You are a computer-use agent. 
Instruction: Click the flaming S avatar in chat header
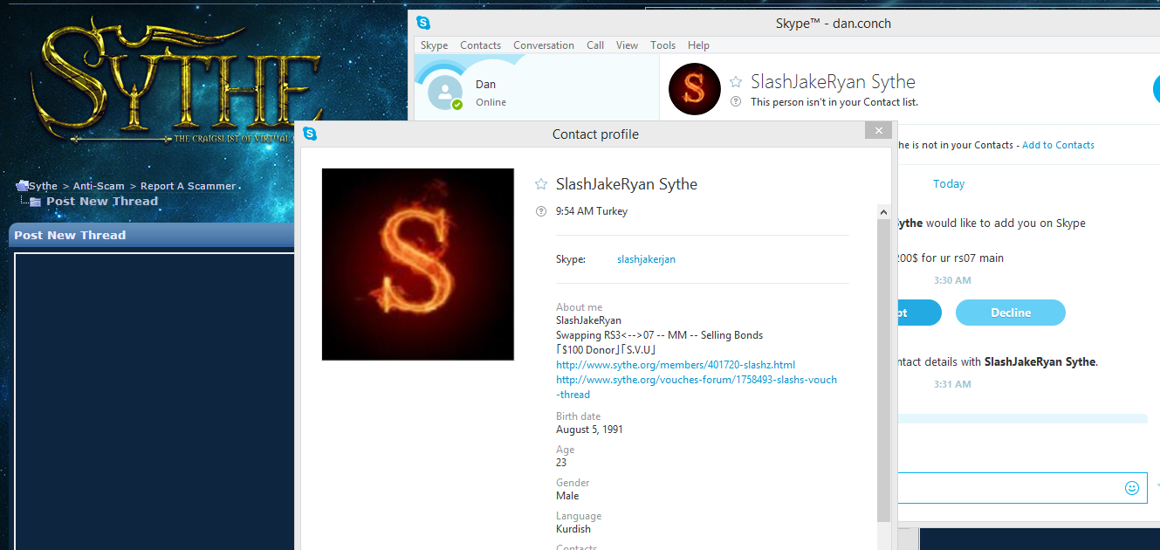(x=695, y=89)
